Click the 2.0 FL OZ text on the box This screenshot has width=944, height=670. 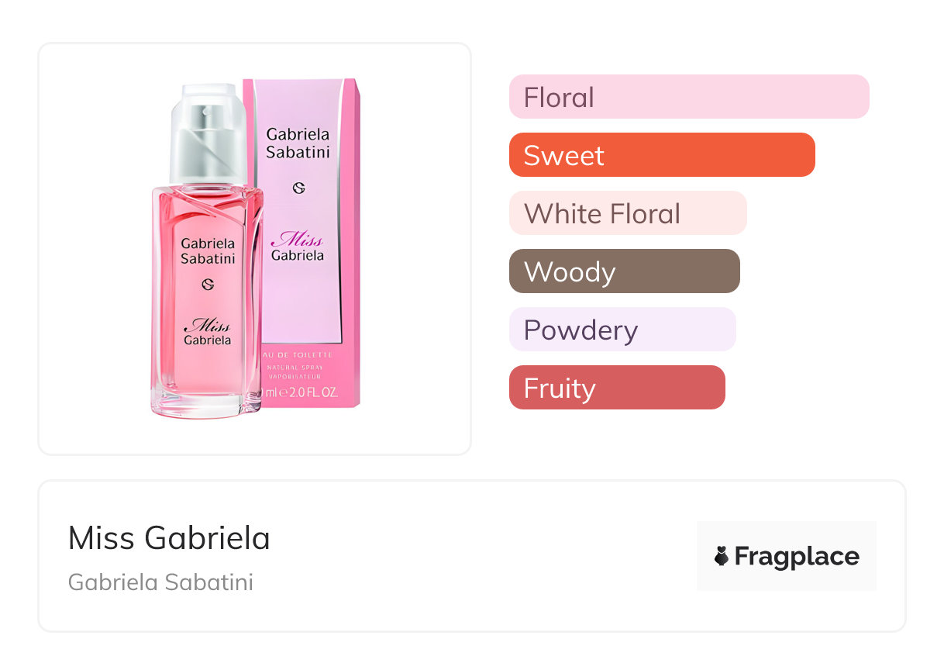tap(310, 392)
